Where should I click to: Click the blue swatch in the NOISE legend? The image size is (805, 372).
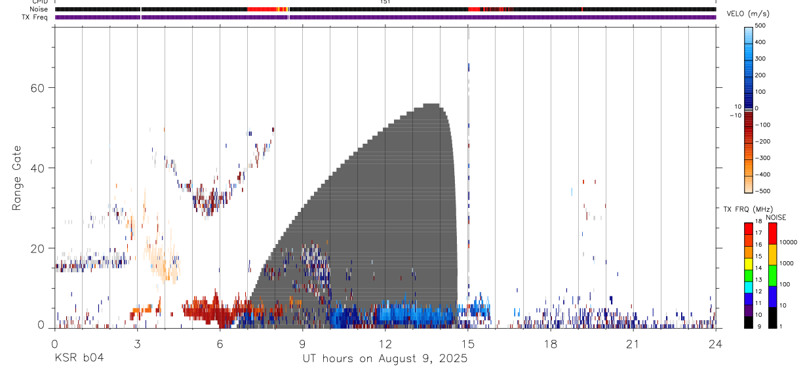tap(773, 297)
